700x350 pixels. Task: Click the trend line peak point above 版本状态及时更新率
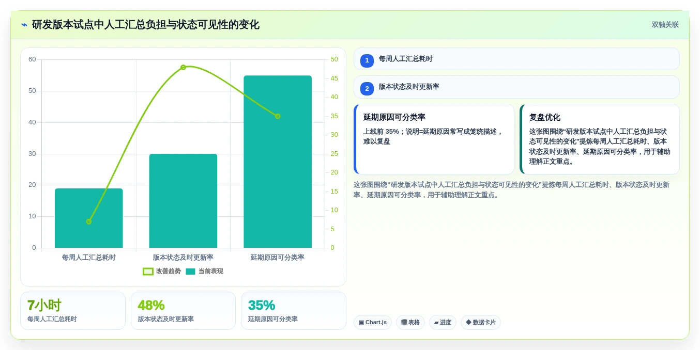183,67
